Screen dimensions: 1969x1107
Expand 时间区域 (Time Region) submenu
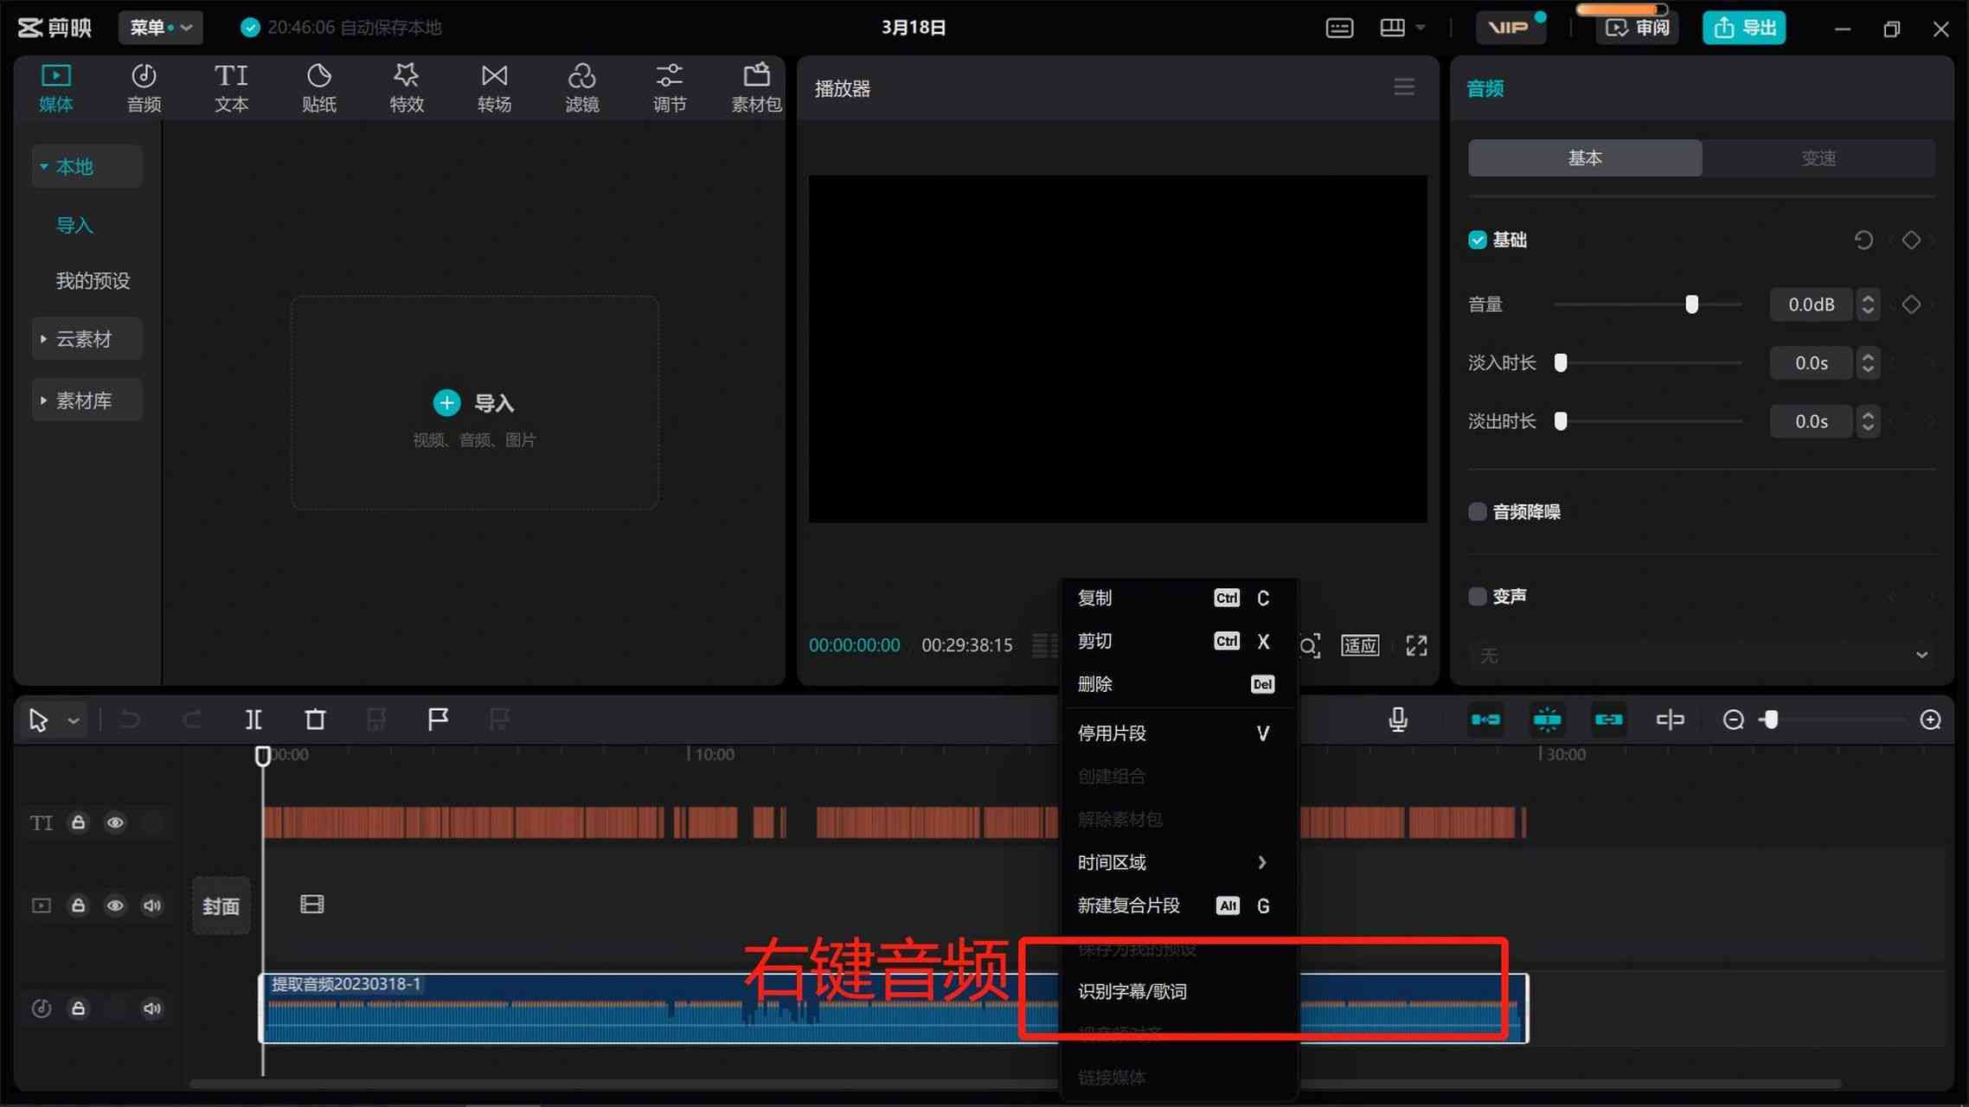[1172, 862]
